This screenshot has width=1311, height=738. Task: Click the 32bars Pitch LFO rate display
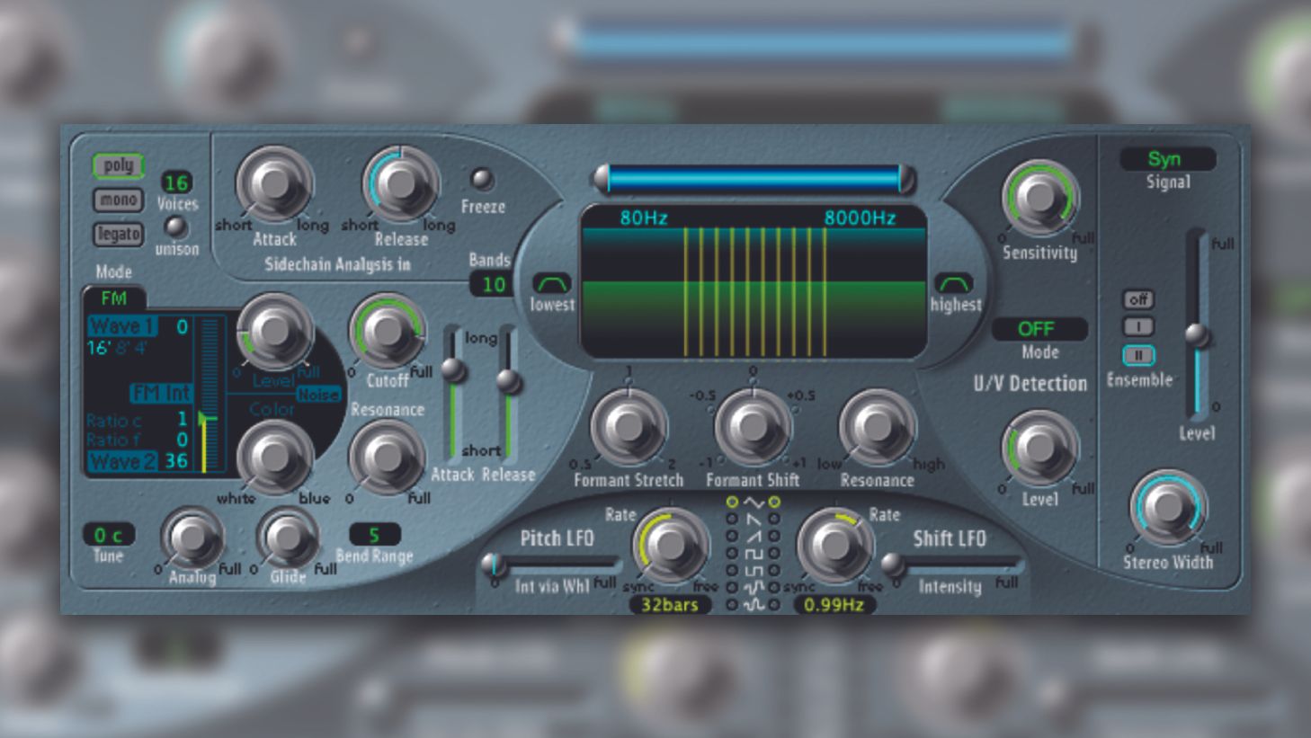(x=670, y=605)
